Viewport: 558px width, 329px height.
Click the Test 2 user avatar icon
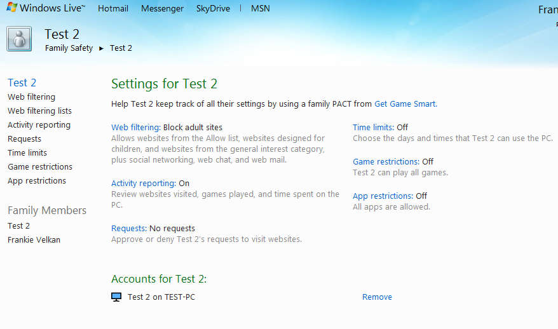pyautogui.click(x=19, y=39)
